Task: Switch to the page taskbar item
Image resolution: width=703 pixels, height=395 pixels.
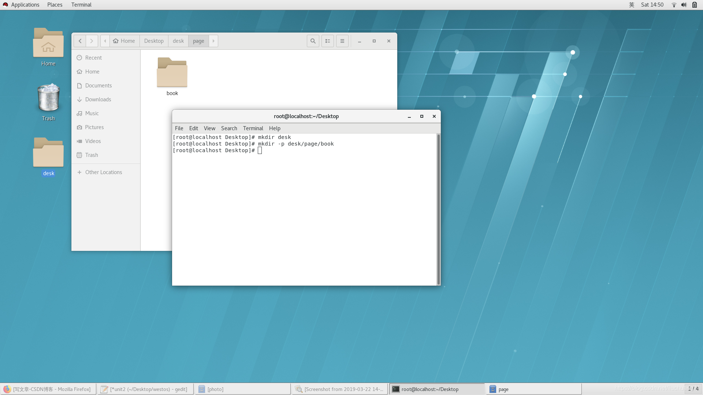Action: (534, 389)
